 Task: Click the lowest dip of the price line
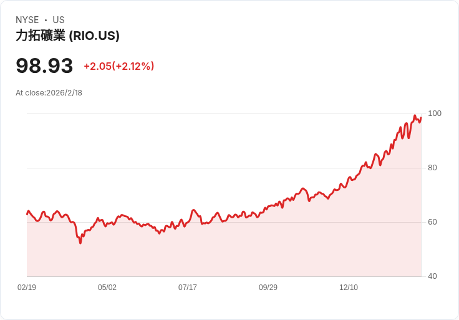point(80,243)
